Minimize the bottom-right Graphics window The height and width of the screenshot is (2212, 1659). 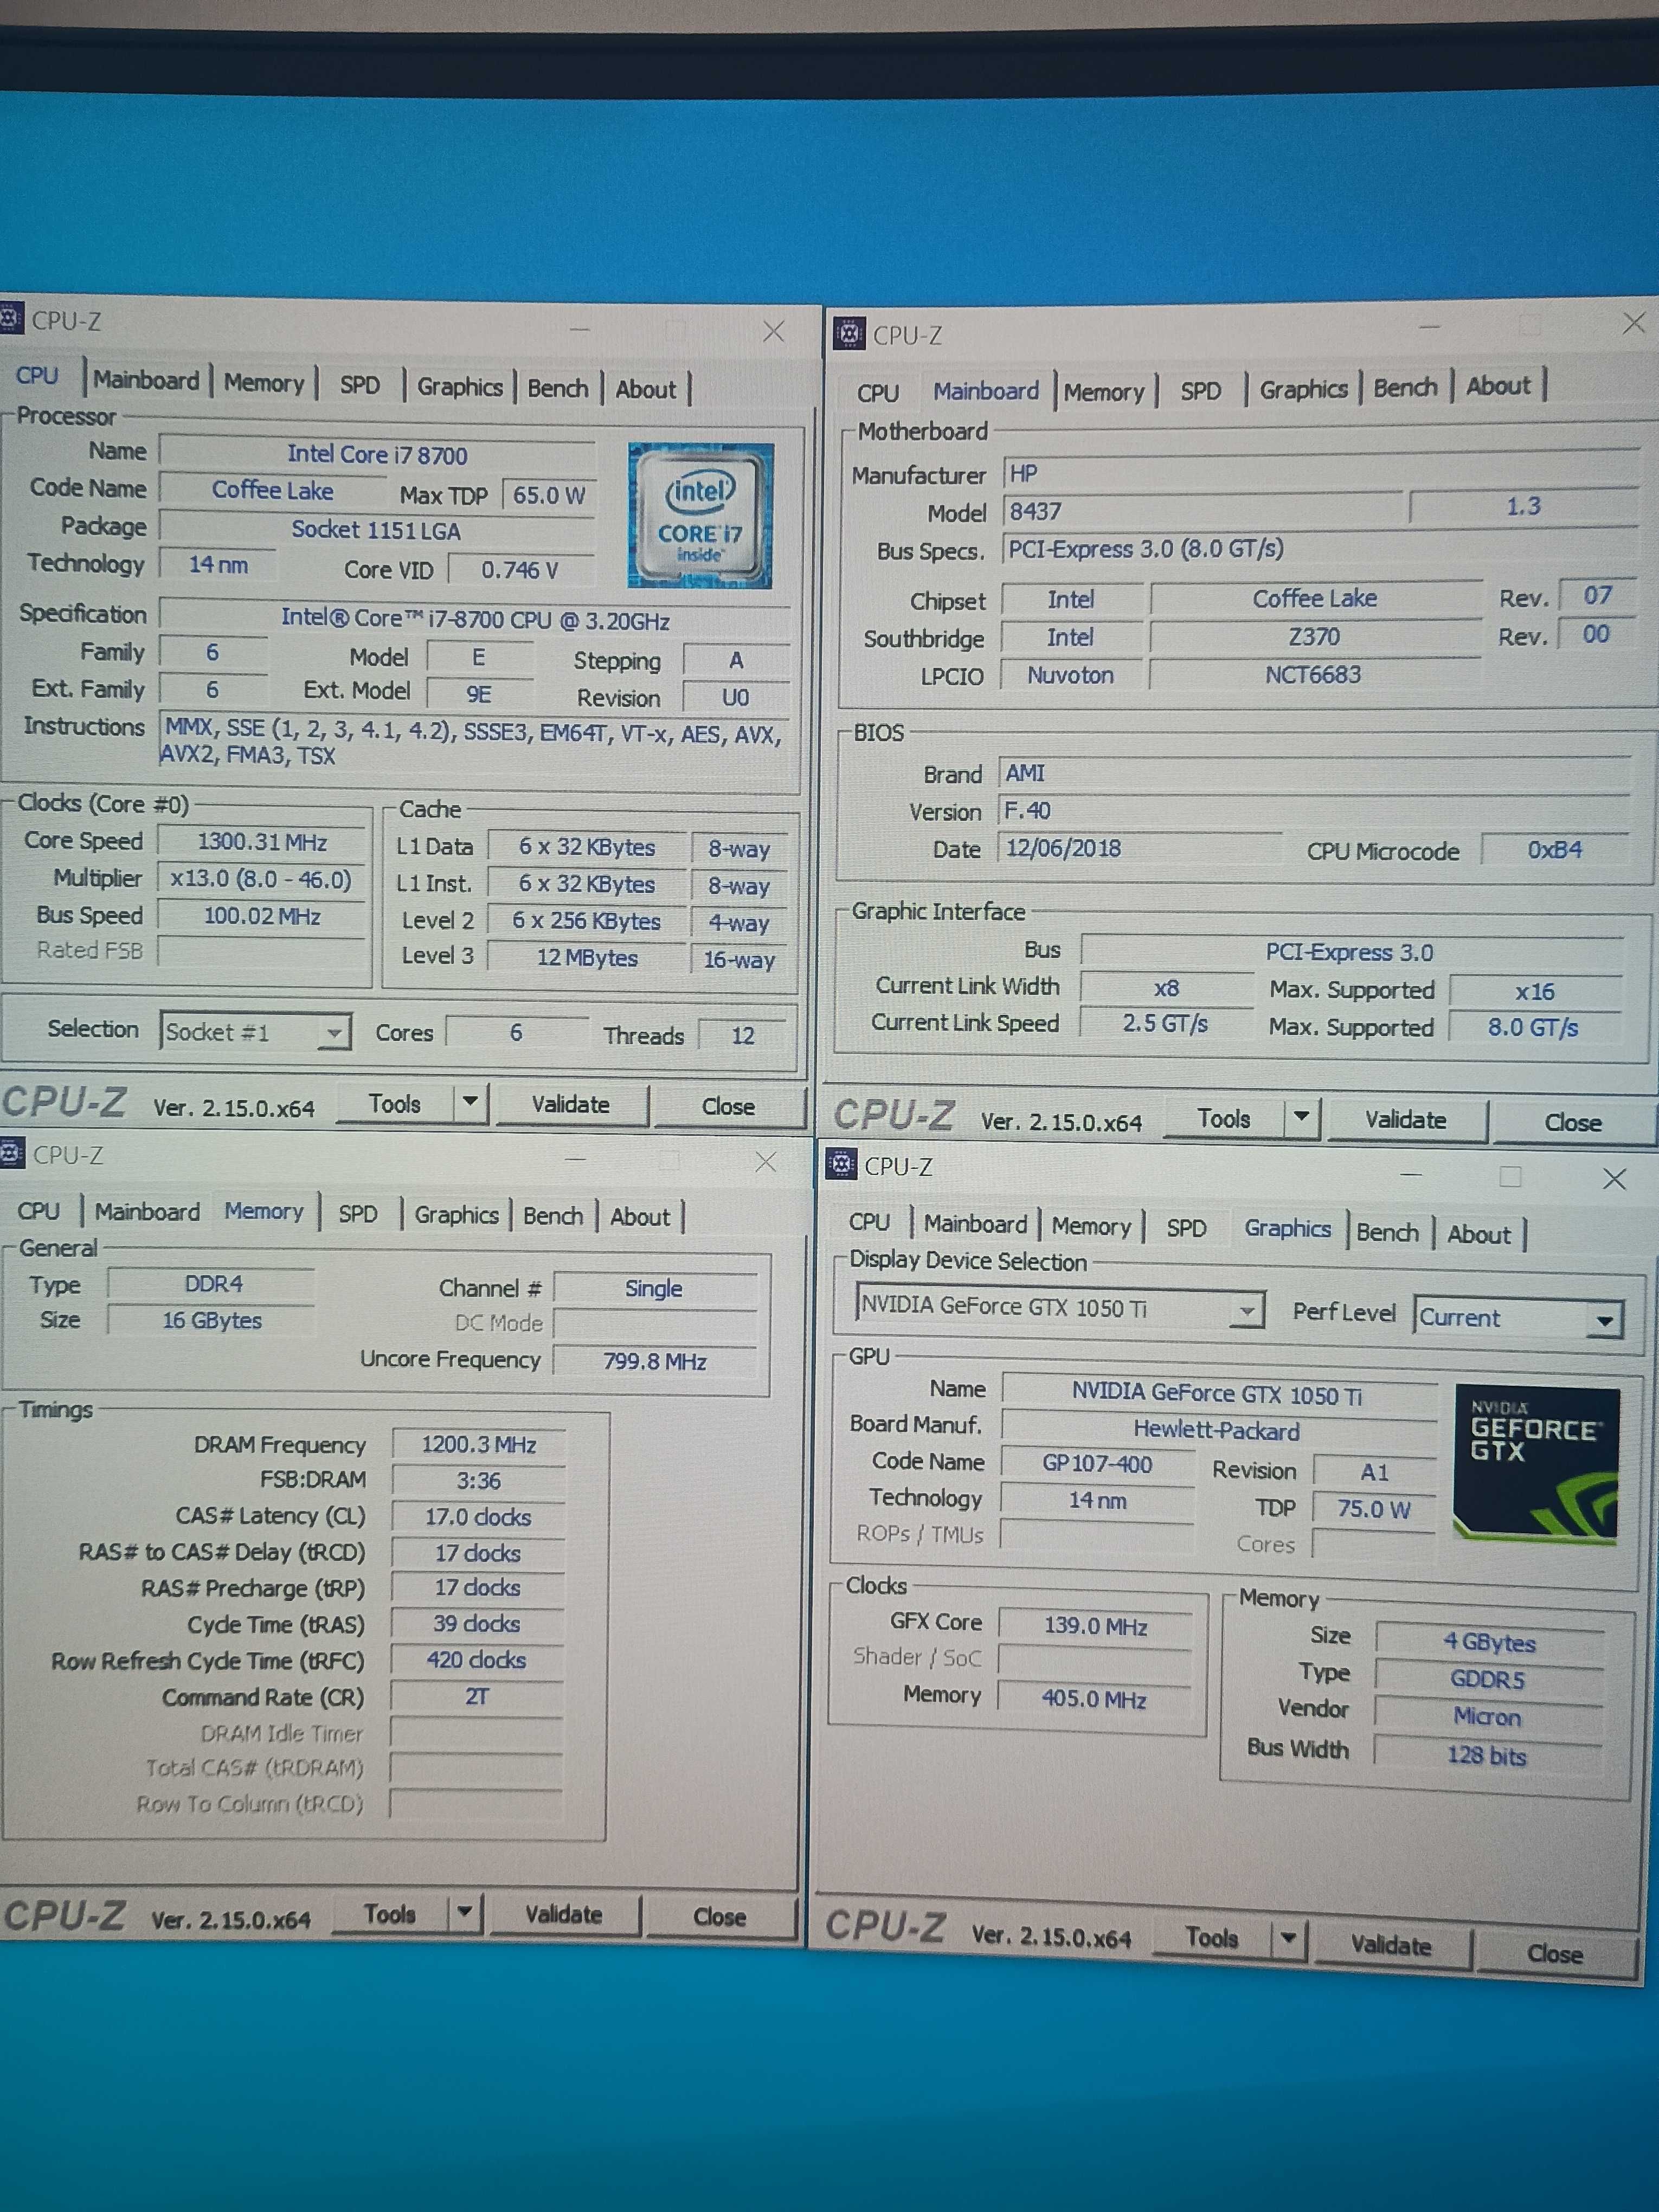click(1411, 1175)
